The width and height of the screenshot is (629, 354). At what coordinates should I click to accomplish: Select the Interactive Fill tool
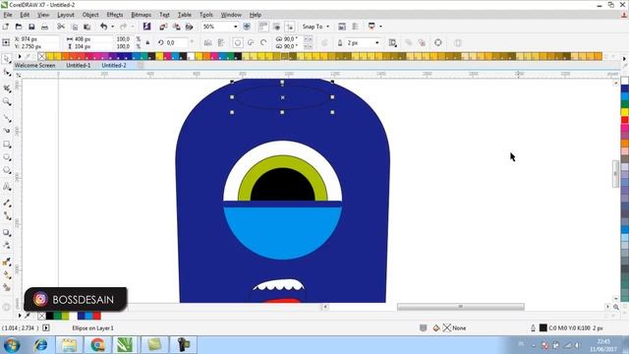pos(7,275)
